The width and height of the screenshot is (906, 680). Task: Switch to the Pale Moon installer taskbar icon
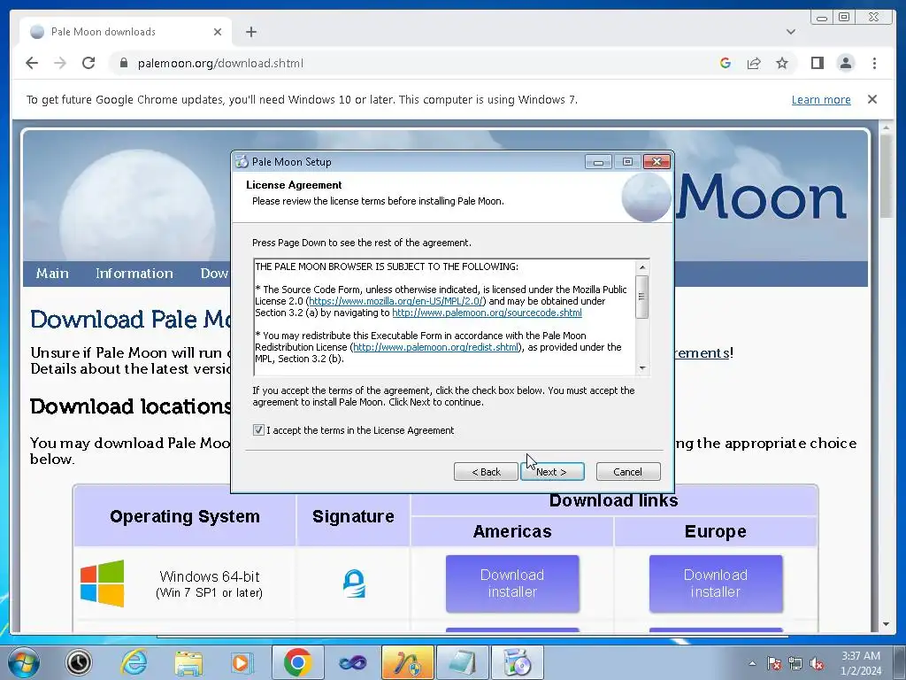coord(517,662)
